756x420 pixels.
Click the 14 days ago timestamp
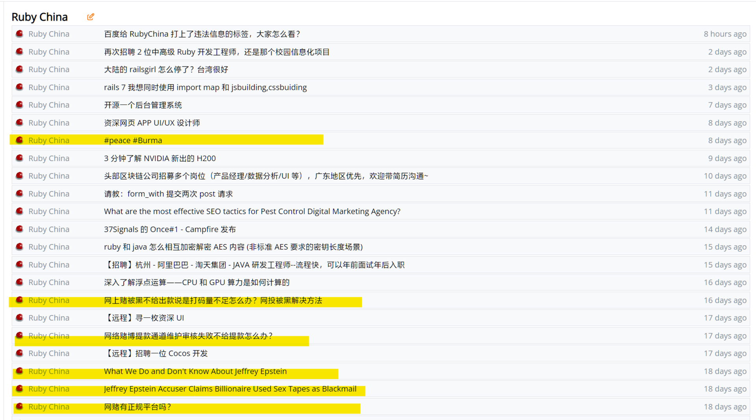click(725, 229)
